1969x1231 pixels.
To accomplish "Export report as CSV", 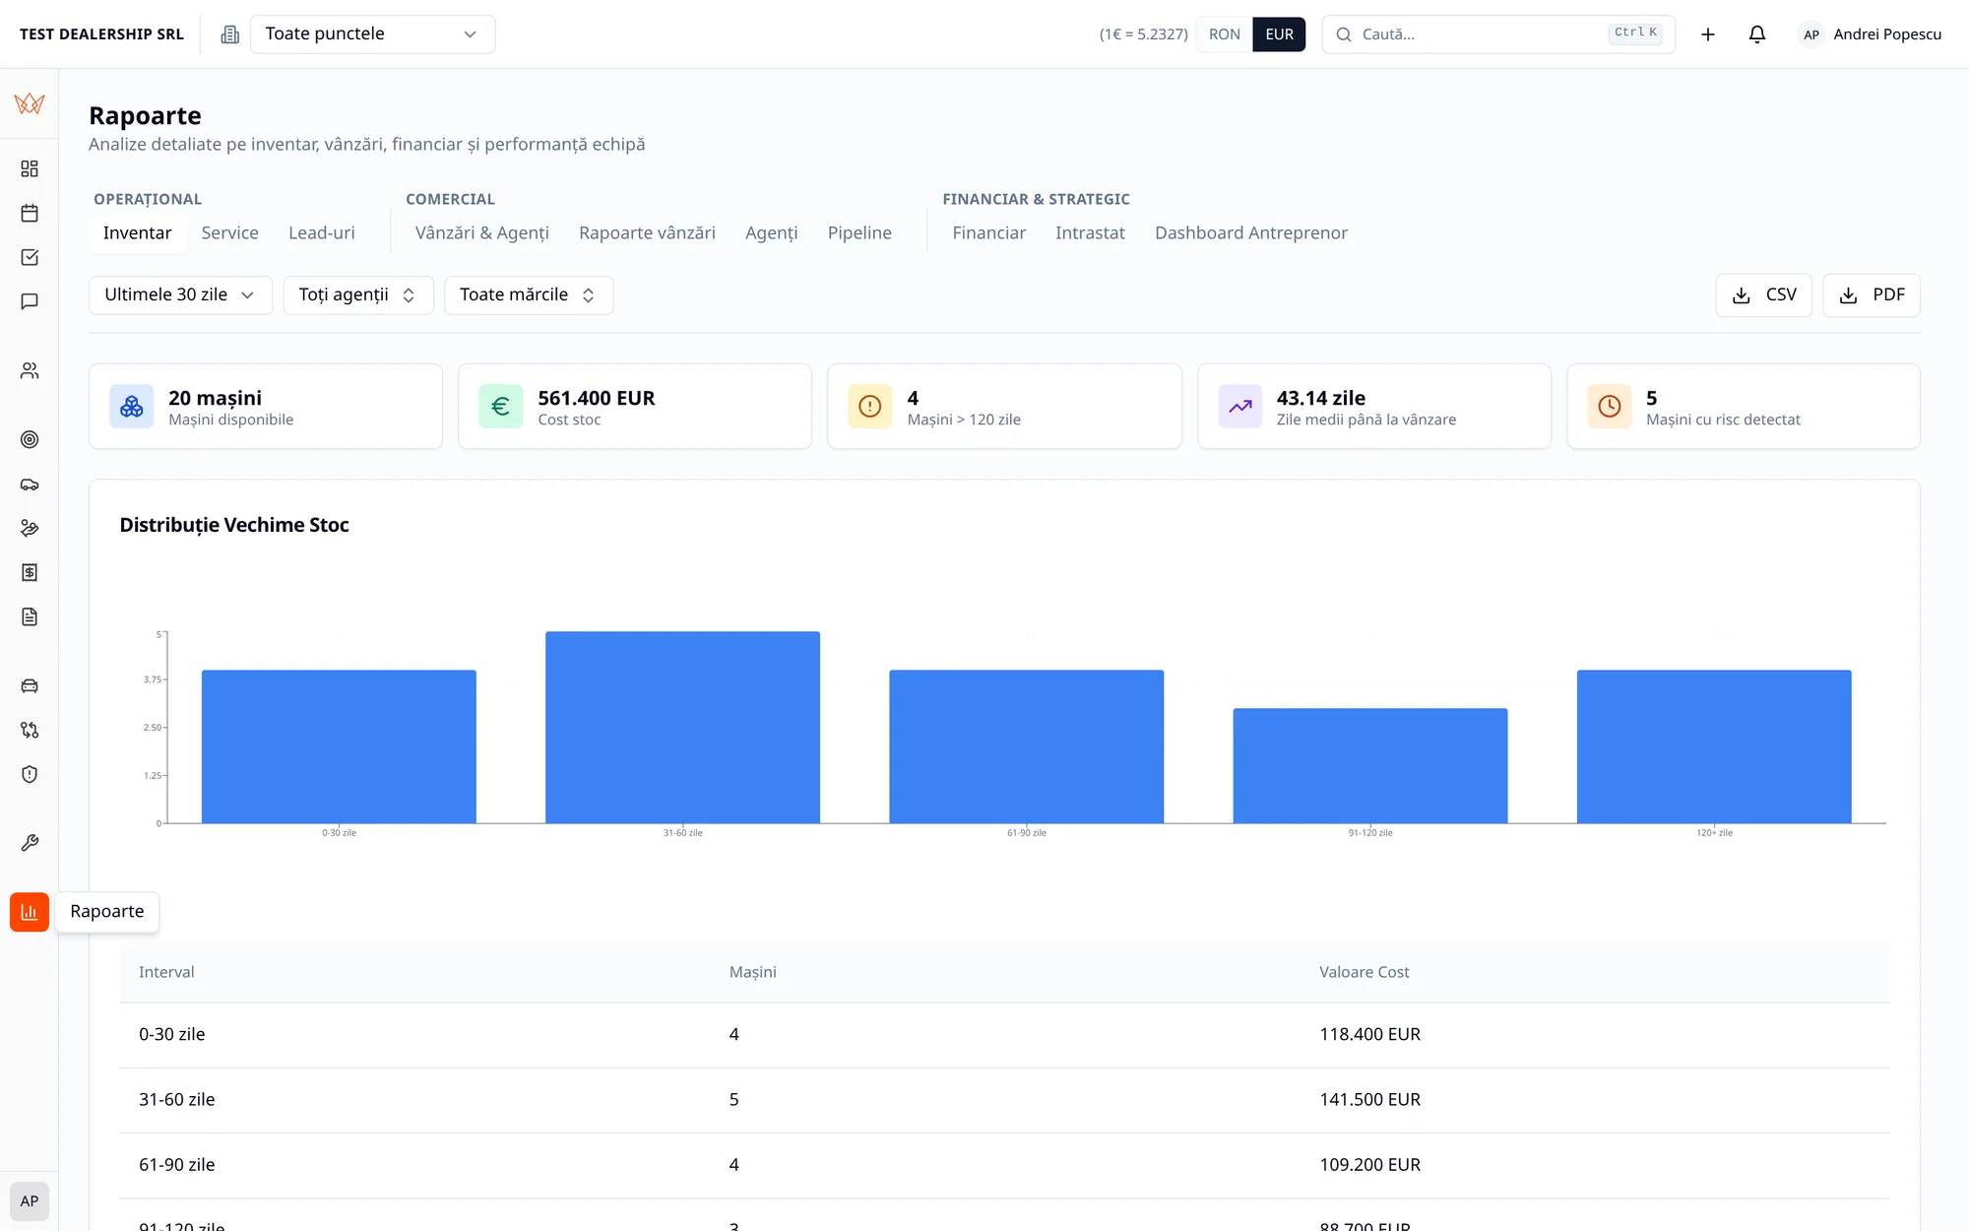I will point(1764,295).
